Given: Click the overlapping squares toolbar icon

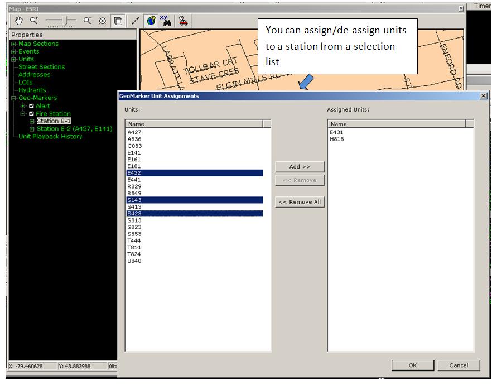Looking at the screenshot, I should point(118,21).
